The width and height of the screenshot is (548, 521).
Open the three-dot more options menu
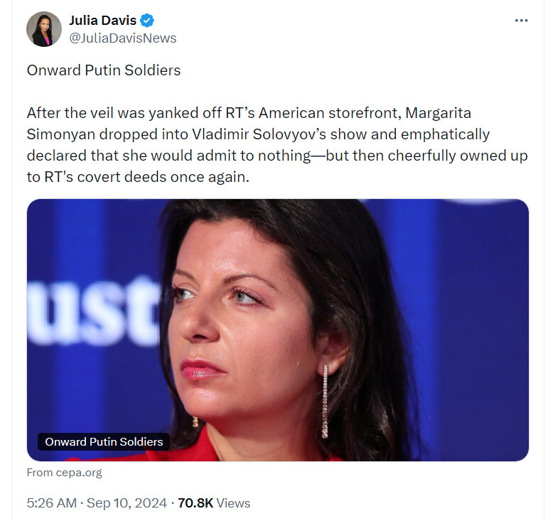521,21
